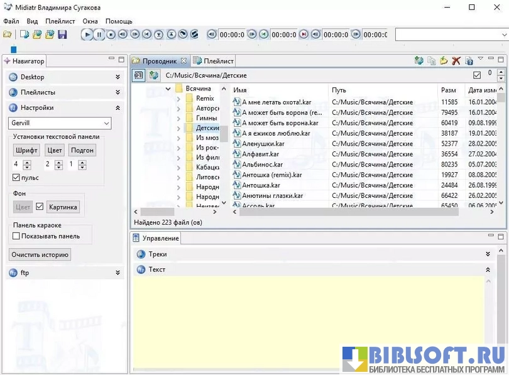Click the Шрифт button
Screen dimensions: 509x375
tap(26, 150)
